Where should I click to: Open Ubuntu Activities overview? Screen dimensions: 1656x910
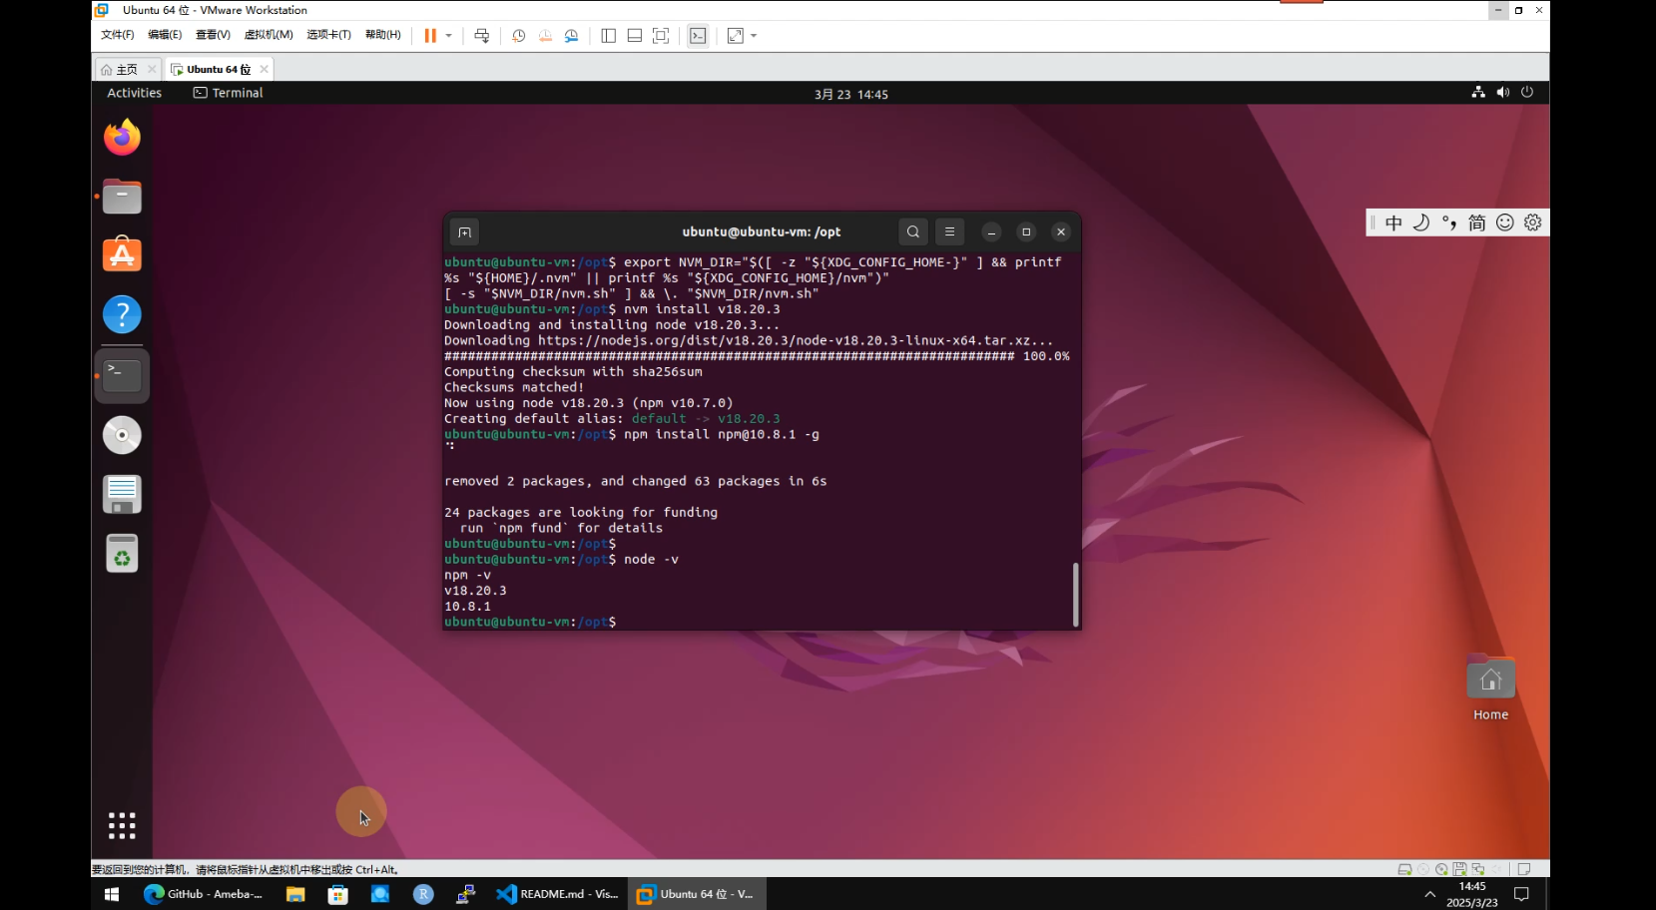(x=134, y=93)
